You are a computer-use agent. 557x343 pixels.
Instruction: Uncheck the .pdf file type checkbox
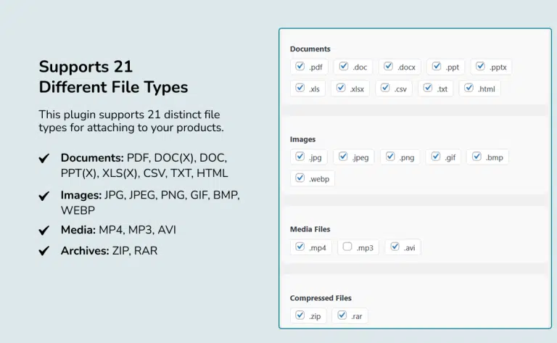pyautogui.click(x=300, y=67)
